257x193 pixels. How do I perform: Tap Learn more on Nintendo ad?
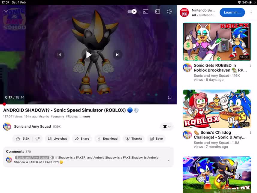tap(232, 13)
